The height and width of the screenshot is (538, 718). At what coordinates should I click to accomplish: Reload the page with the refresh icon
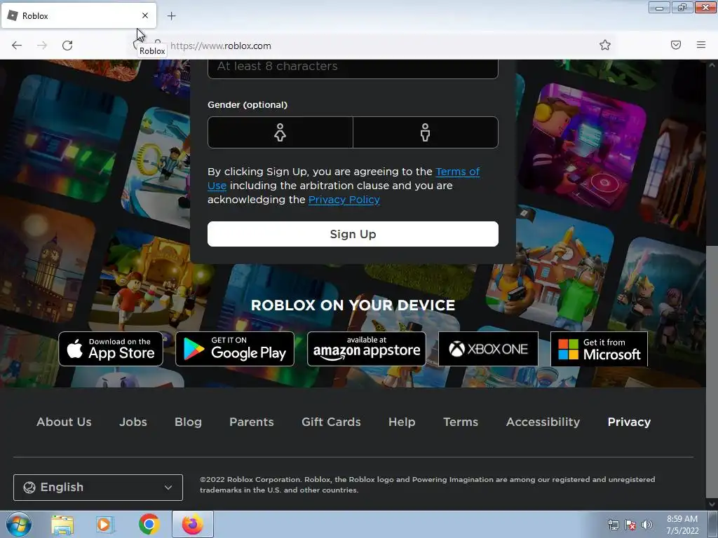[x=67, y=46]
